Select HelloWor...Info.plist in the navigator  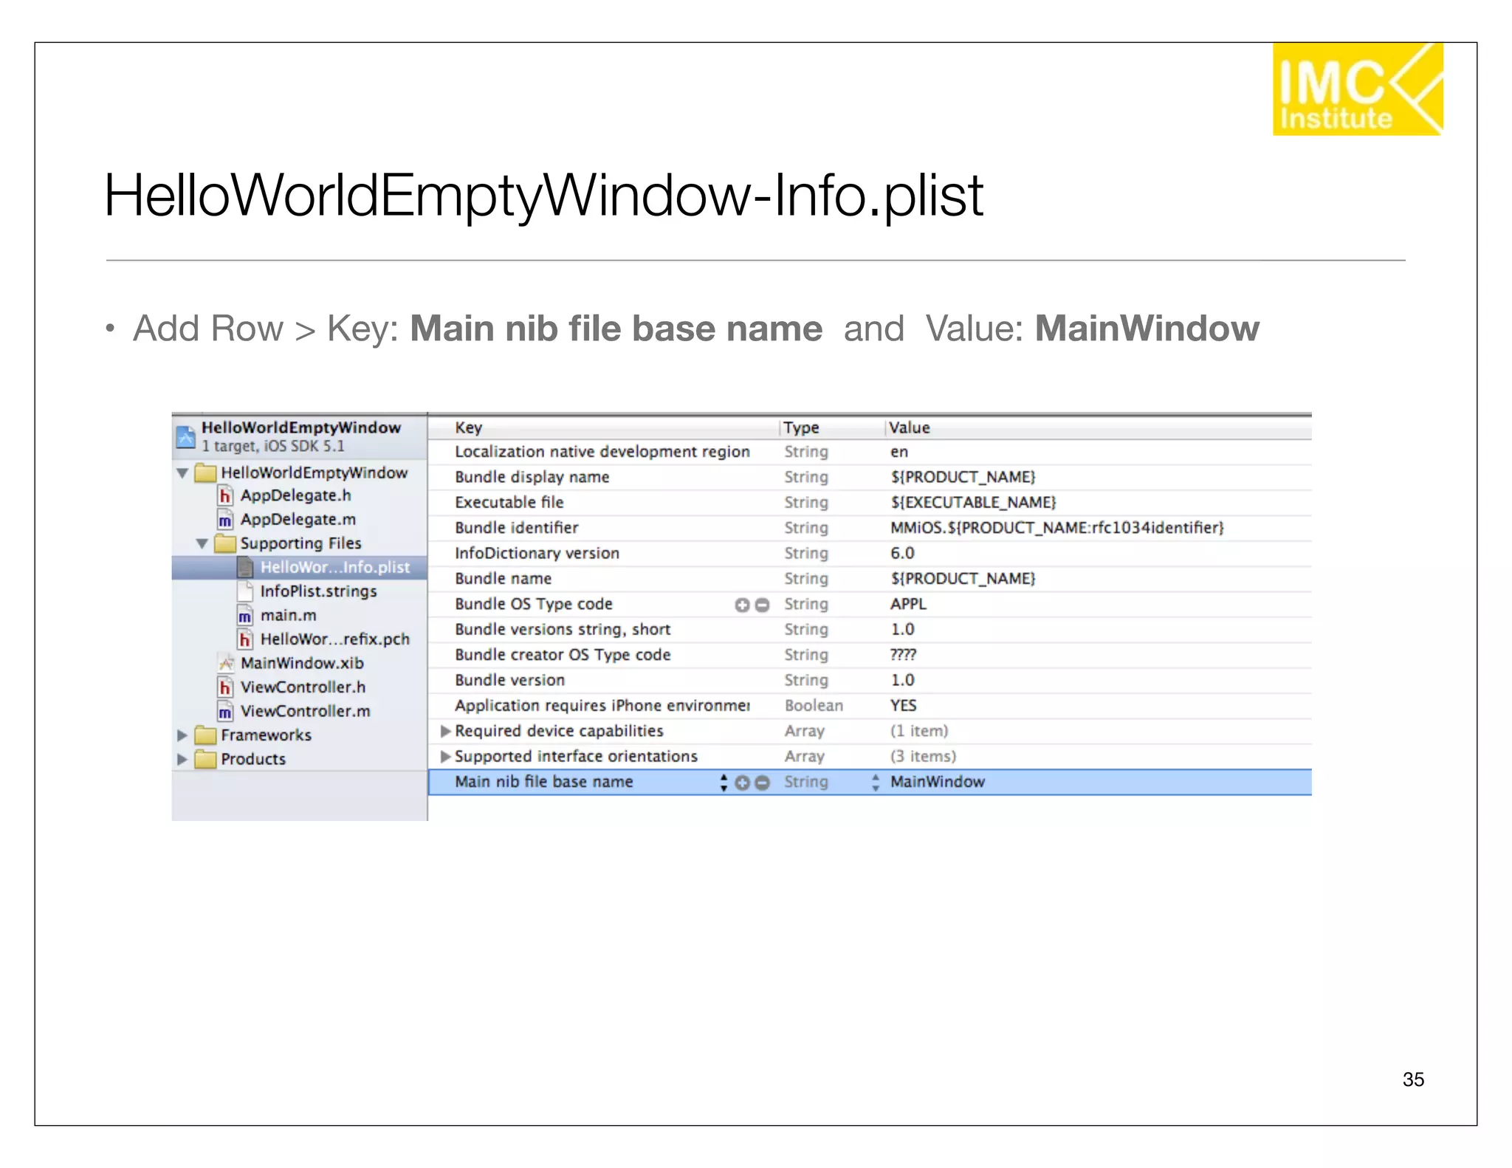[x=334, y=567]
